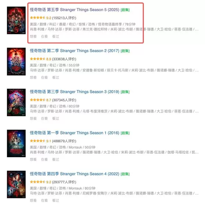Mark Season 1 as 看过
This screenshot has height=208, width=205.
click(56, 159)
